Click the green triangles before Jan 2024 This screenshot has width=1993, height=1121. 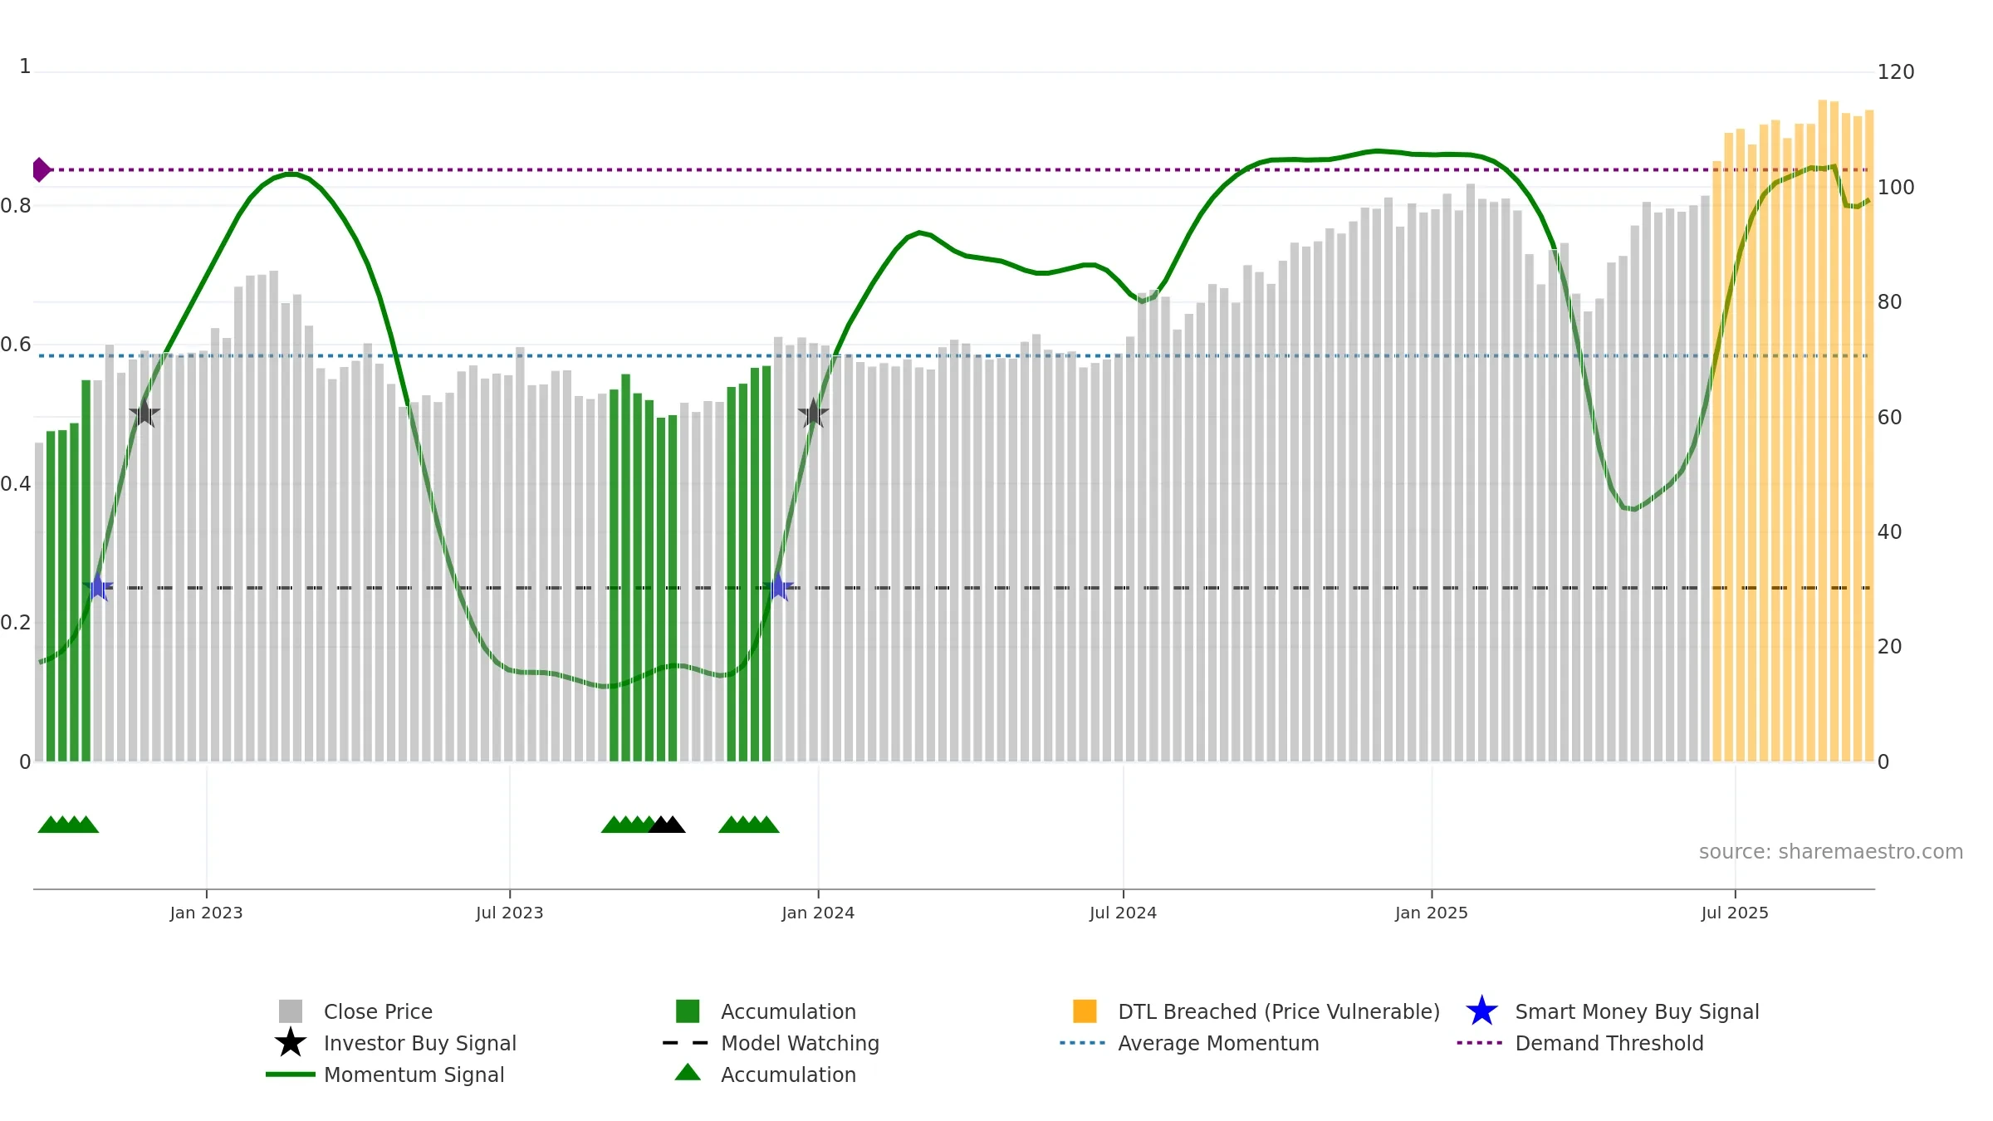[x=749, y=825]
